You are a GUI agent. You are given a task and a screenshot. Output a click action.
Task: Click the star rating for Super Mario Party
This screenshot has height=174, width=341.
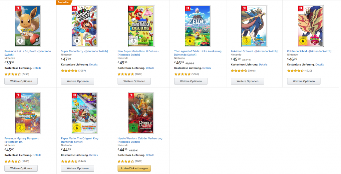tap(69, 71)
